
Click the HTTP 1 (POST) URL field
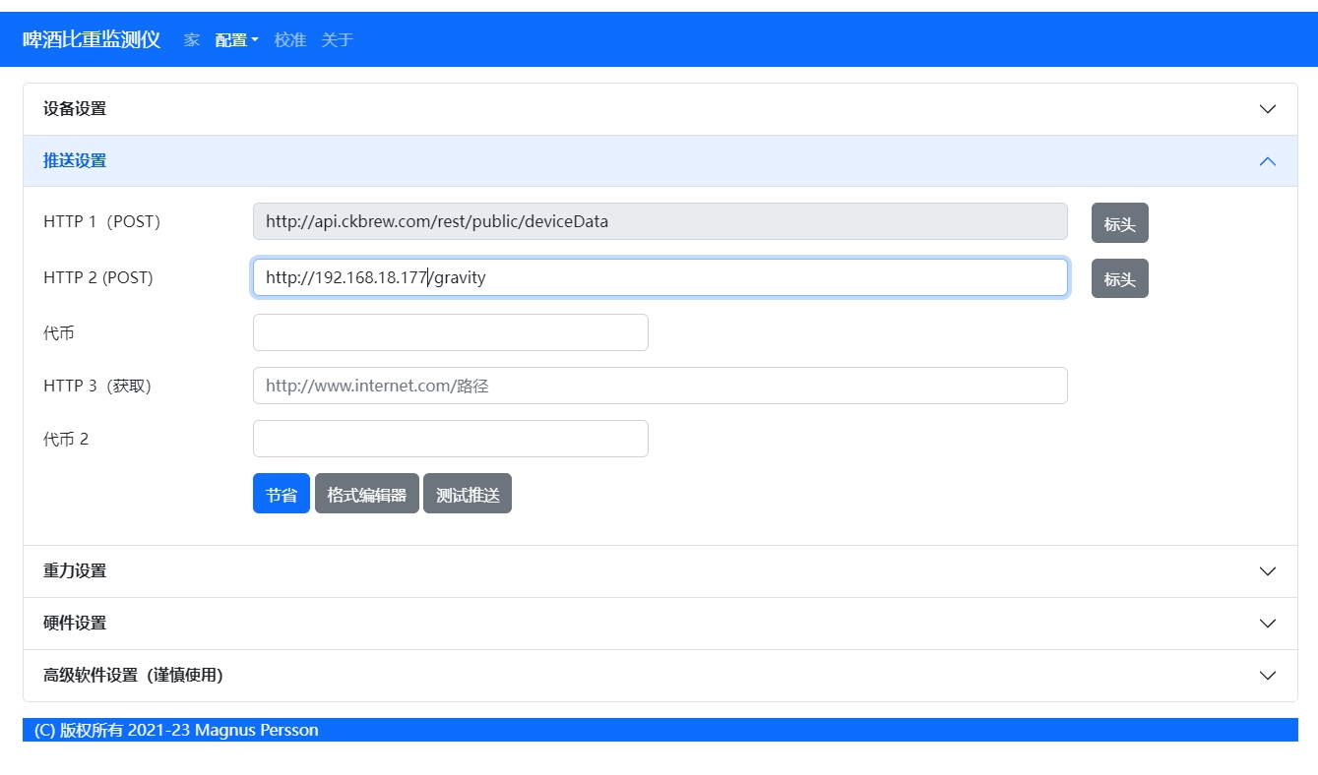click(659, 221)
